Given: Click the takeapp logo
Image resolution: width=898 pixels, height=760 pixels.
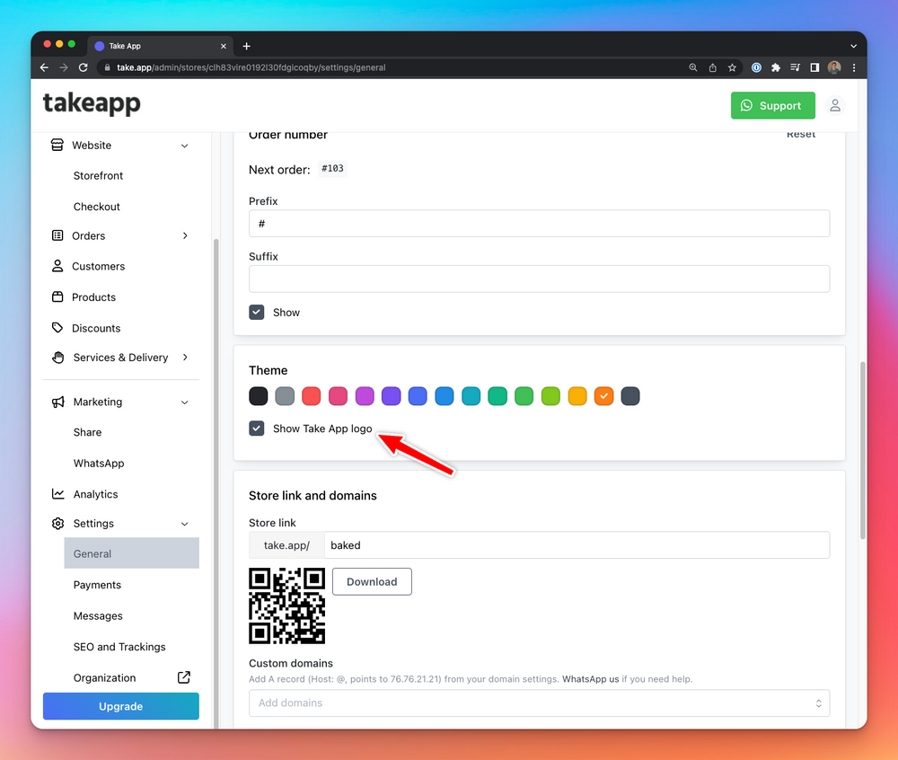Looking at the screenshot, I should [x=92, y=103].
